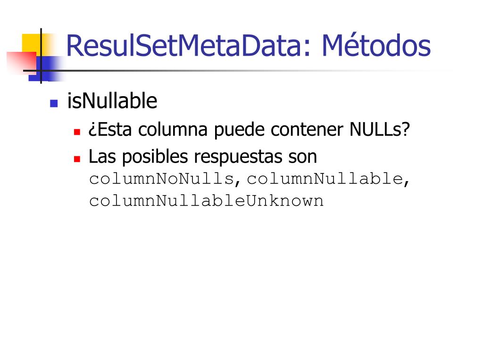Click the word contener in the question

(307, 129)
